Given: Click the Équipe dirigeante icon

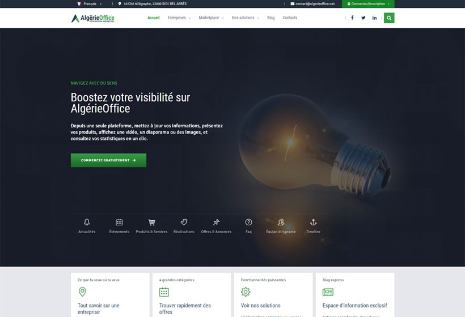Looking at the screenshot, I should click(x=281, y=222).
